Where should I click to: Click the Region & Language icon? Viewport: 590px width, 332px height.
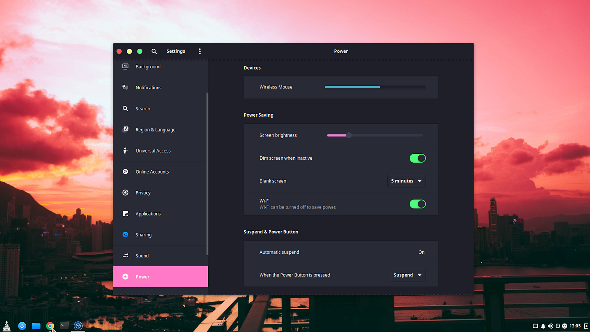[x=125, y=129]
